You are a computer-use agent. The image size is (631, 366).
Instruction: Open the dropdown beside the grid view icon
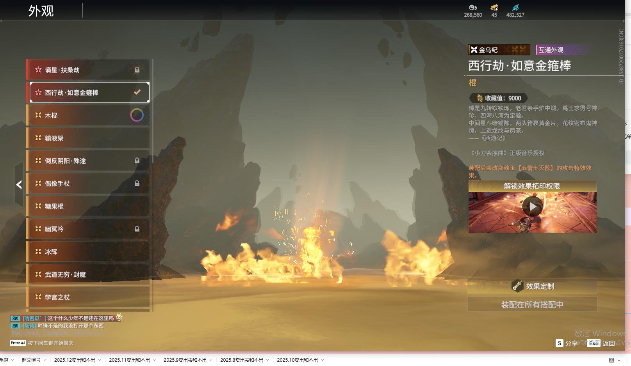point(619,360)
